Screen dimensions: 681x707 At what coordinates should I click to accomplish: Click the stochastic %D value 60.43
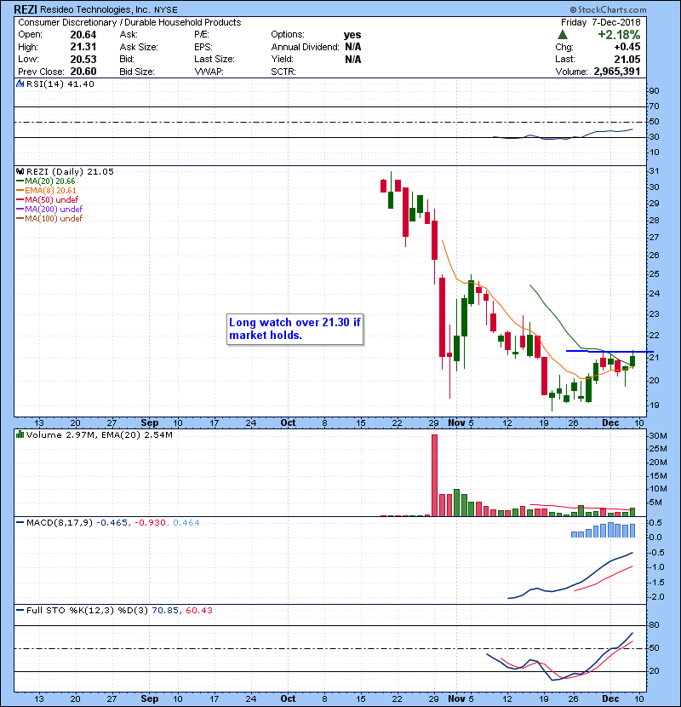coord(199,611)
